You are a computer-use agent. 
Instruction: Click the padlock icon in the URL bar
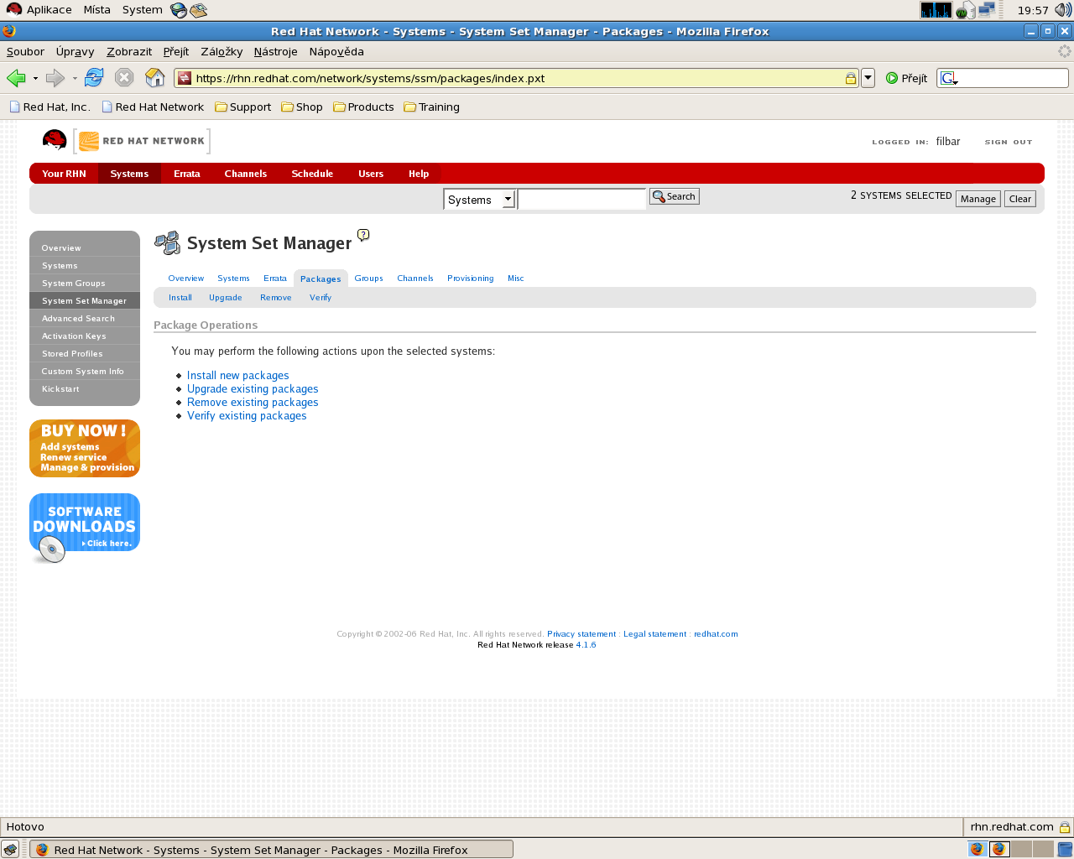coord(851,78)
